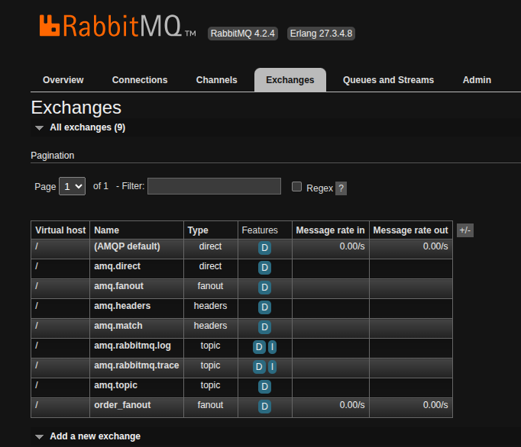Toggle the +/- column chooser
Screen dimensions: 521x447
coord(464,230)
